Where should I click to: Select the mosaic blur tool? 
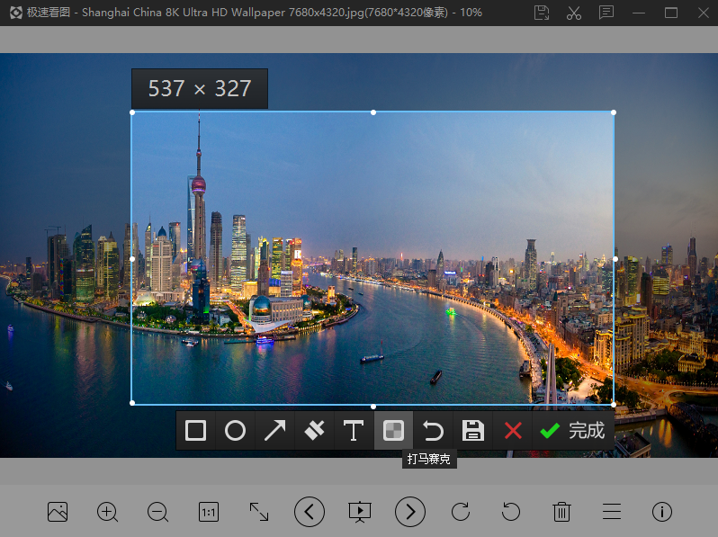(393, 431)
